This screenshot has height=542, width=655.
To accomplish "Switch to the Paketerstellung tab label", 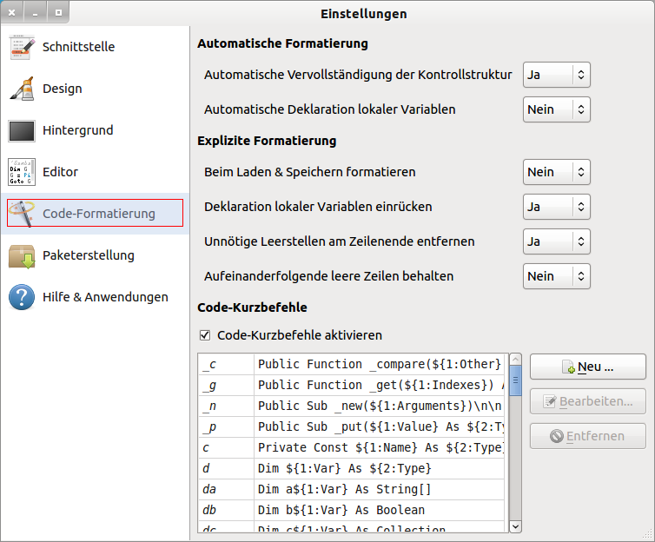I will (88, 255).
